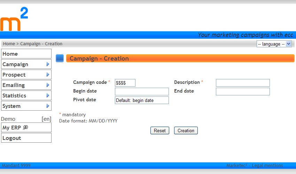Select Logout in the sidebar
Screen dimensions: 296x174
pos(26,138)
